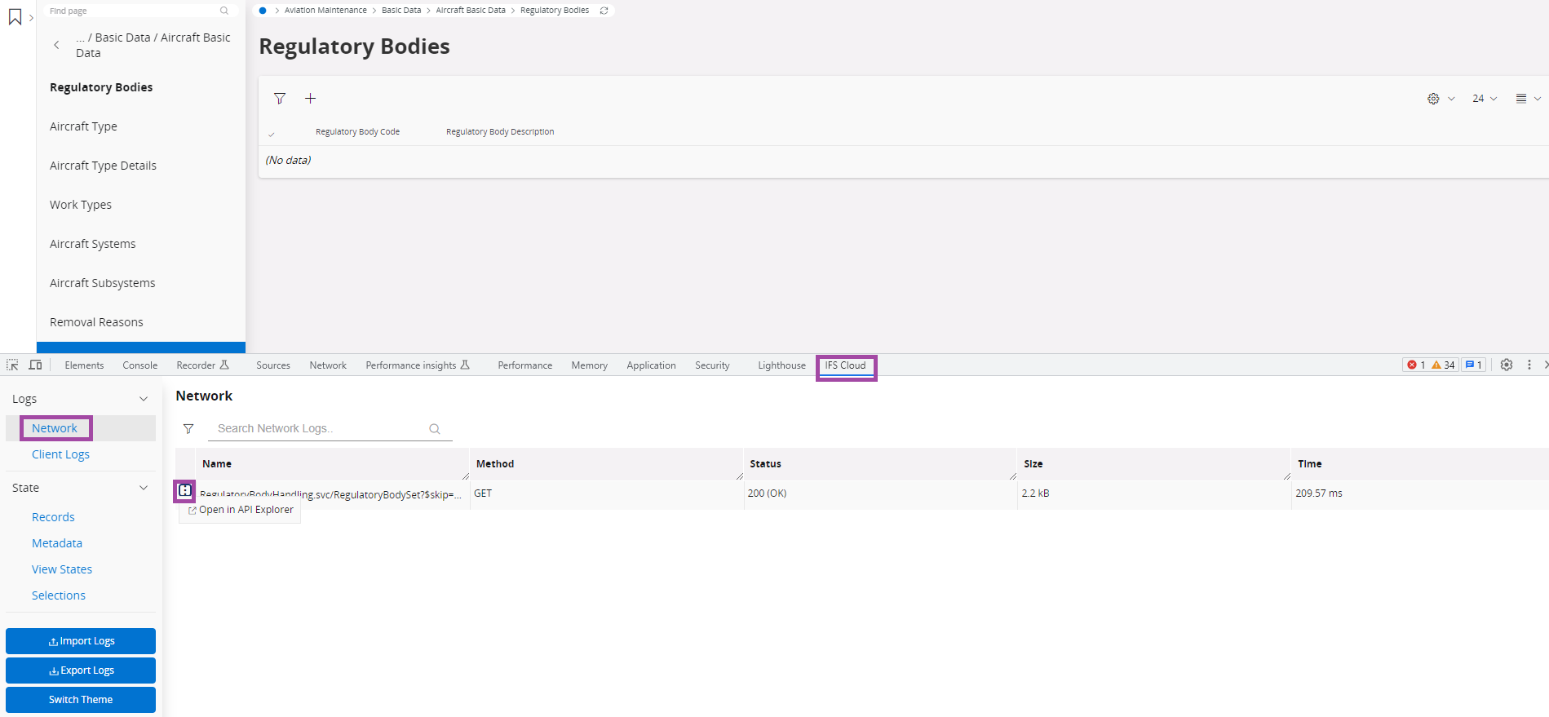Open the list view layout dropdown
1549x717 pixels.
[1527, 99]
